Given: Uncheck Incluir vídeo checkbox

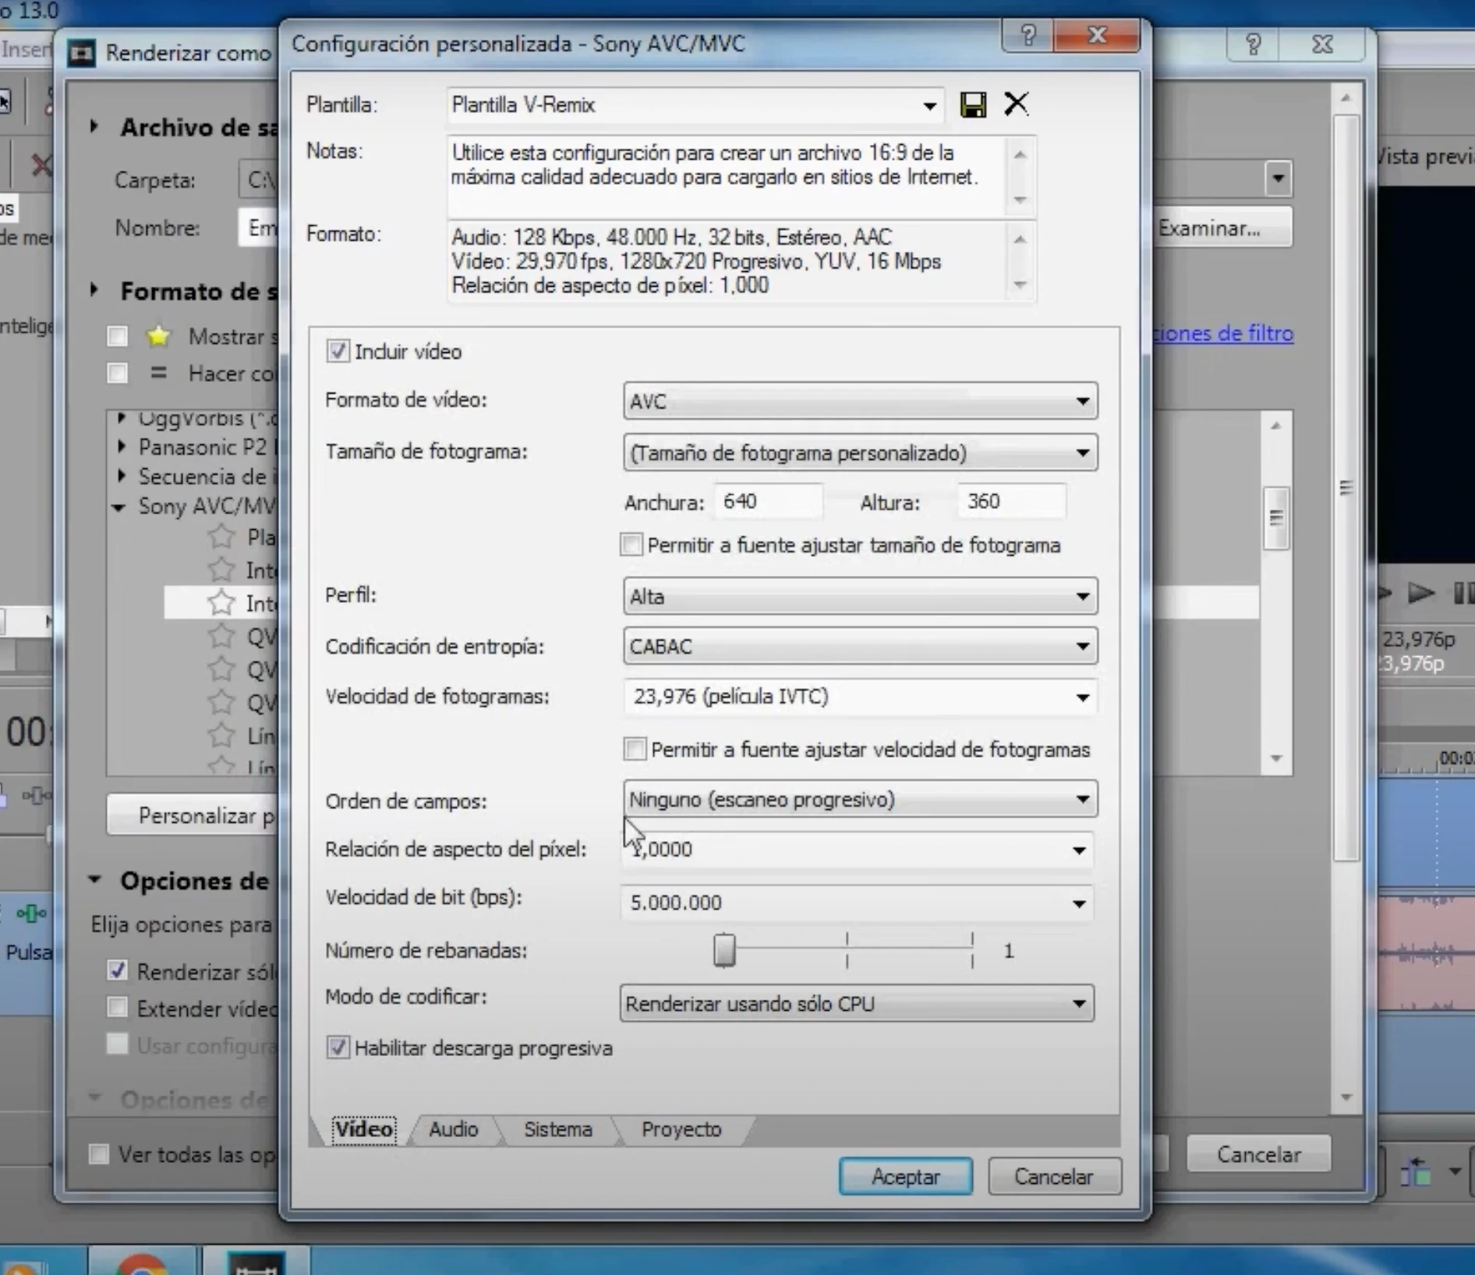Looking at the screenshot, I should [x=338, y=351].
